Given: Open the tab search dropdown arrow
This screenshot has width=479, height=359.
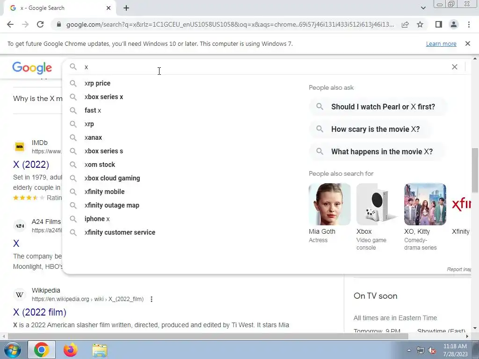Looking at the screenshot, I should pyautogui.click(x=423, y=8).
